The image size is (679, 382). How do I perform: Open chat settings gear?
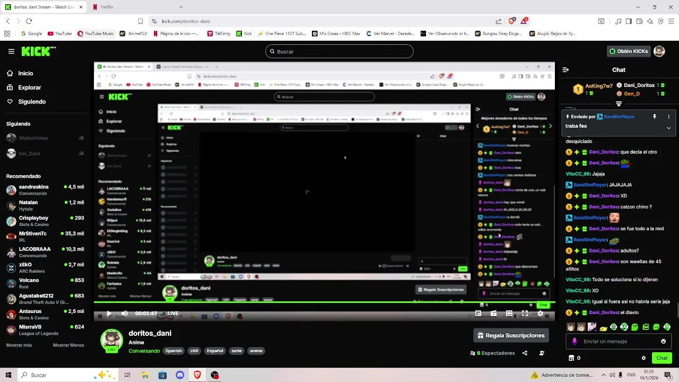pyautogui.click(x=643, y=358)
